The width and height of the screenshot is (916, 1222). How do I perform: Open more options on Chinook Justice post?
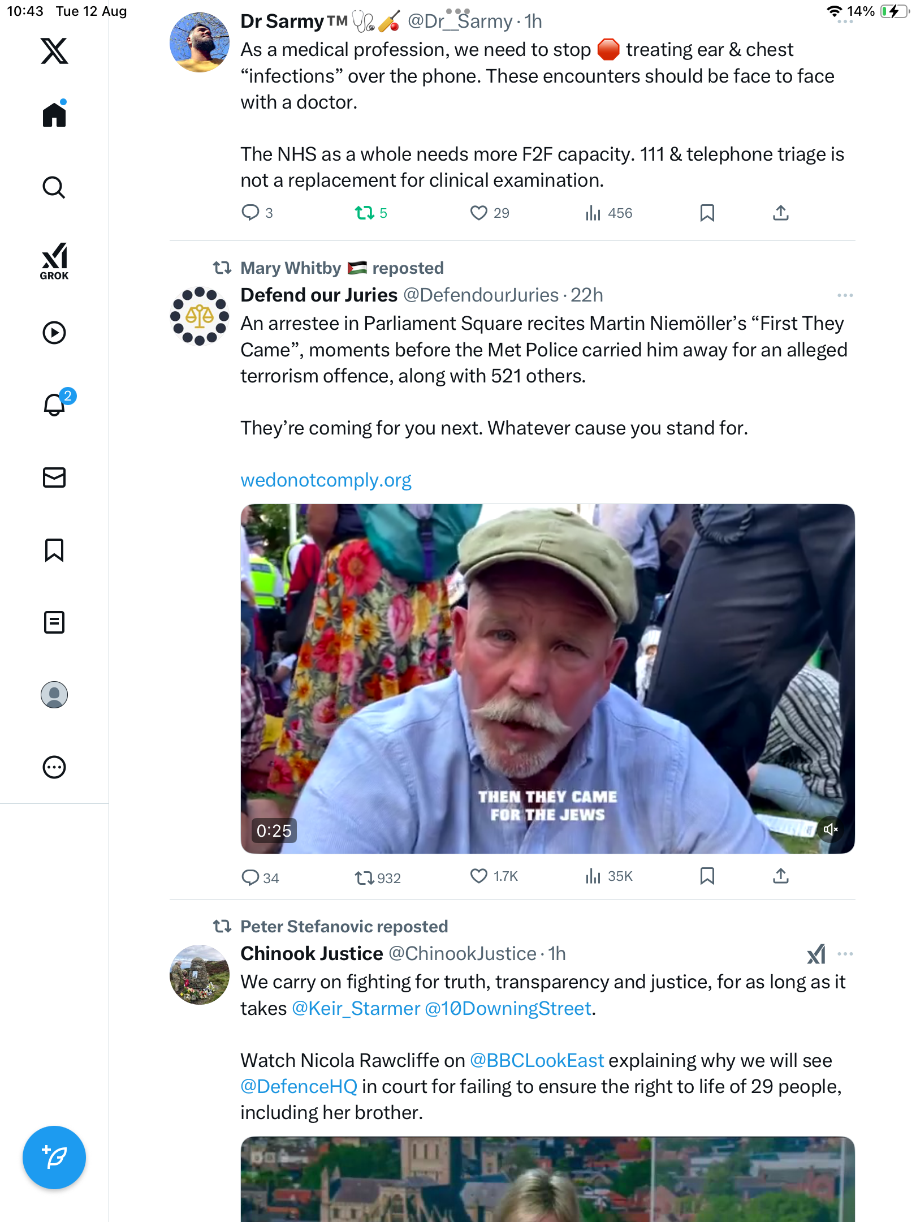click(845, 954)
